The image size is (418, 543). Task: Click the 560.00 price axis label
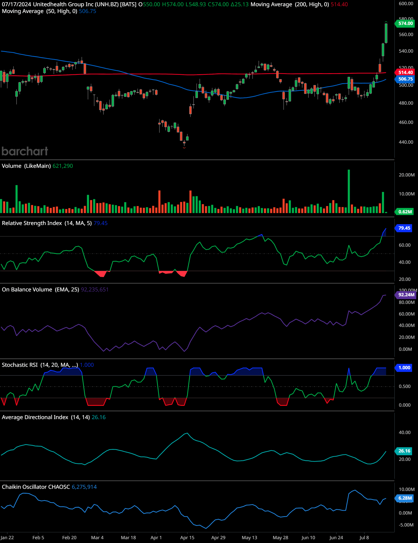(406, 34)
